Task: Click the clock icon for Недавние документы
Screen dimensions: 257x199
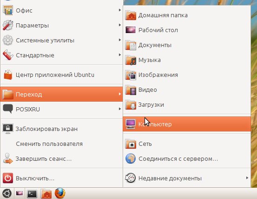Action: pyautogui.click(x=131, y=178)
